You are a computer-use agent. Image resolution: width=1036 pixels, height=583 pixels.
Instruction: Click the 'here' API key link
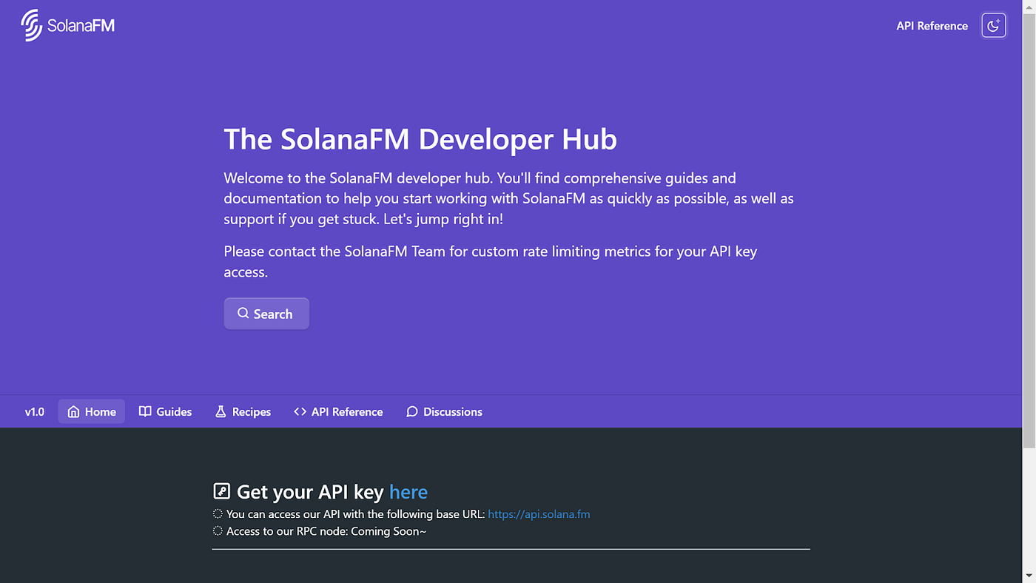pos(408,492)
